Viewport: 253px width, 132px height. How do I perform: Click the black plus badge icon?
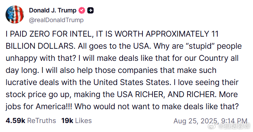90,10
